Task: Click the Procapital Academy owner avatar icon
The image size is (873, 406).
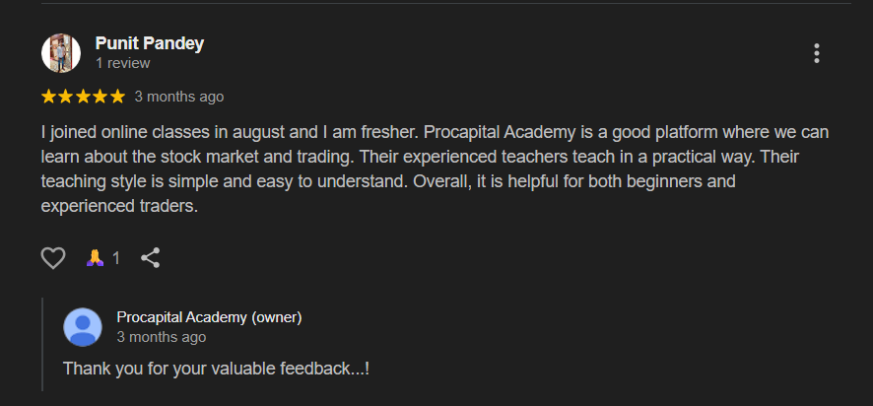Action: point(83,327)
